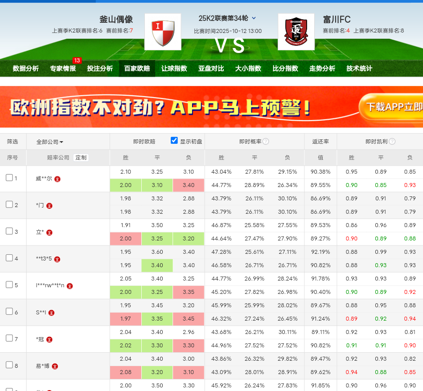
Task: Click the red 主 icon next to 易*博
Action: coord(55,366)
